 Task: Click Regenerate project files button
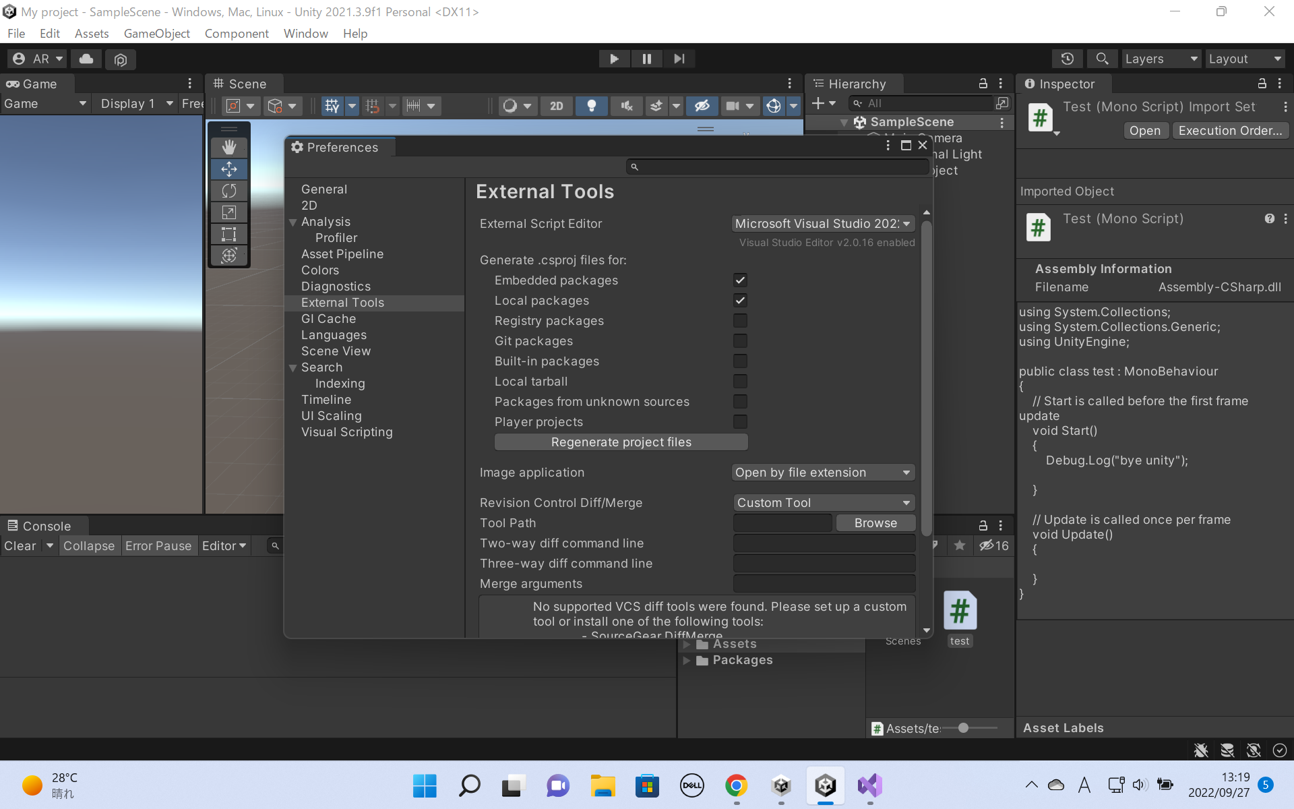(621, 442)
